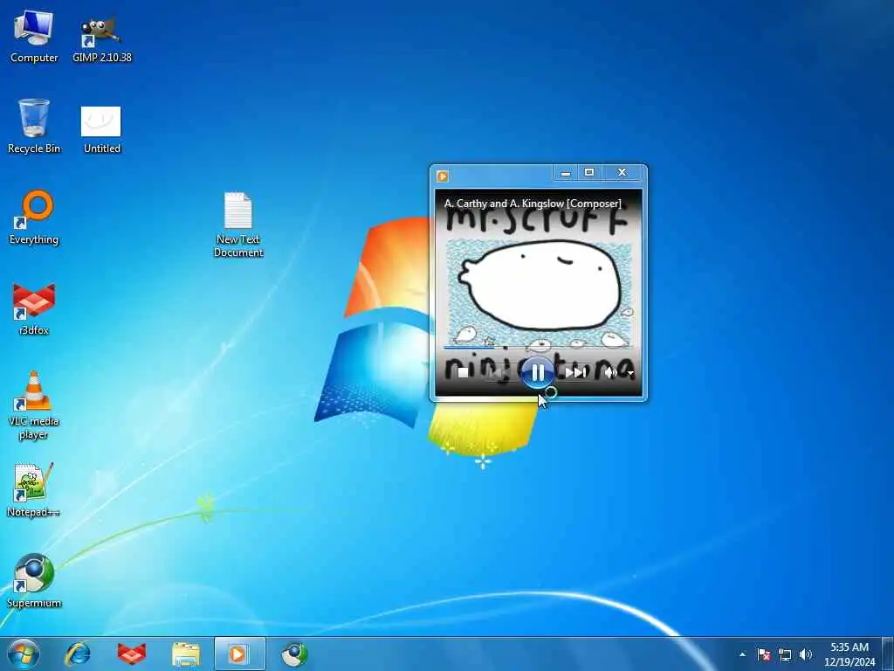Skip to the next track

(575, 372)
